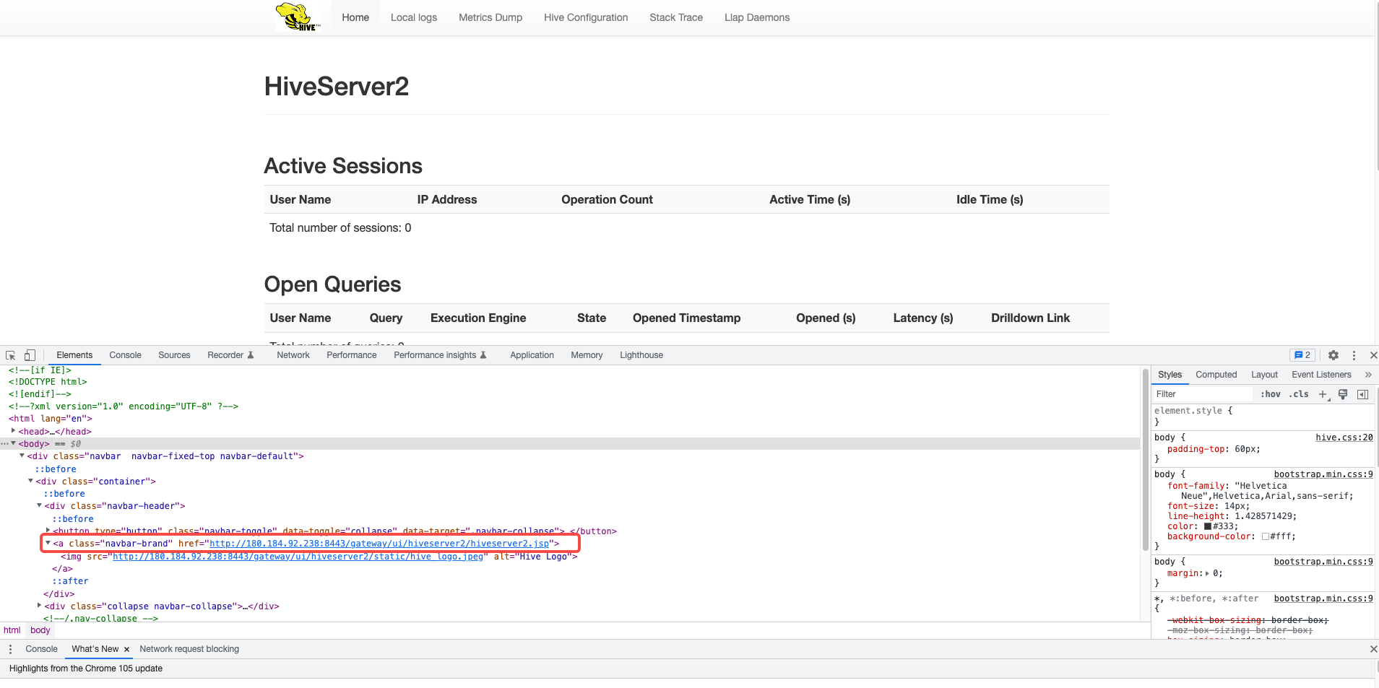Expand the navbar-toggle button node

[48, 531]
